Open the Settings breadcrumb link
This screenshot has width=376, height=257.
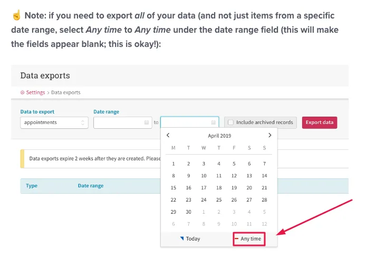[x=35, y=92]
